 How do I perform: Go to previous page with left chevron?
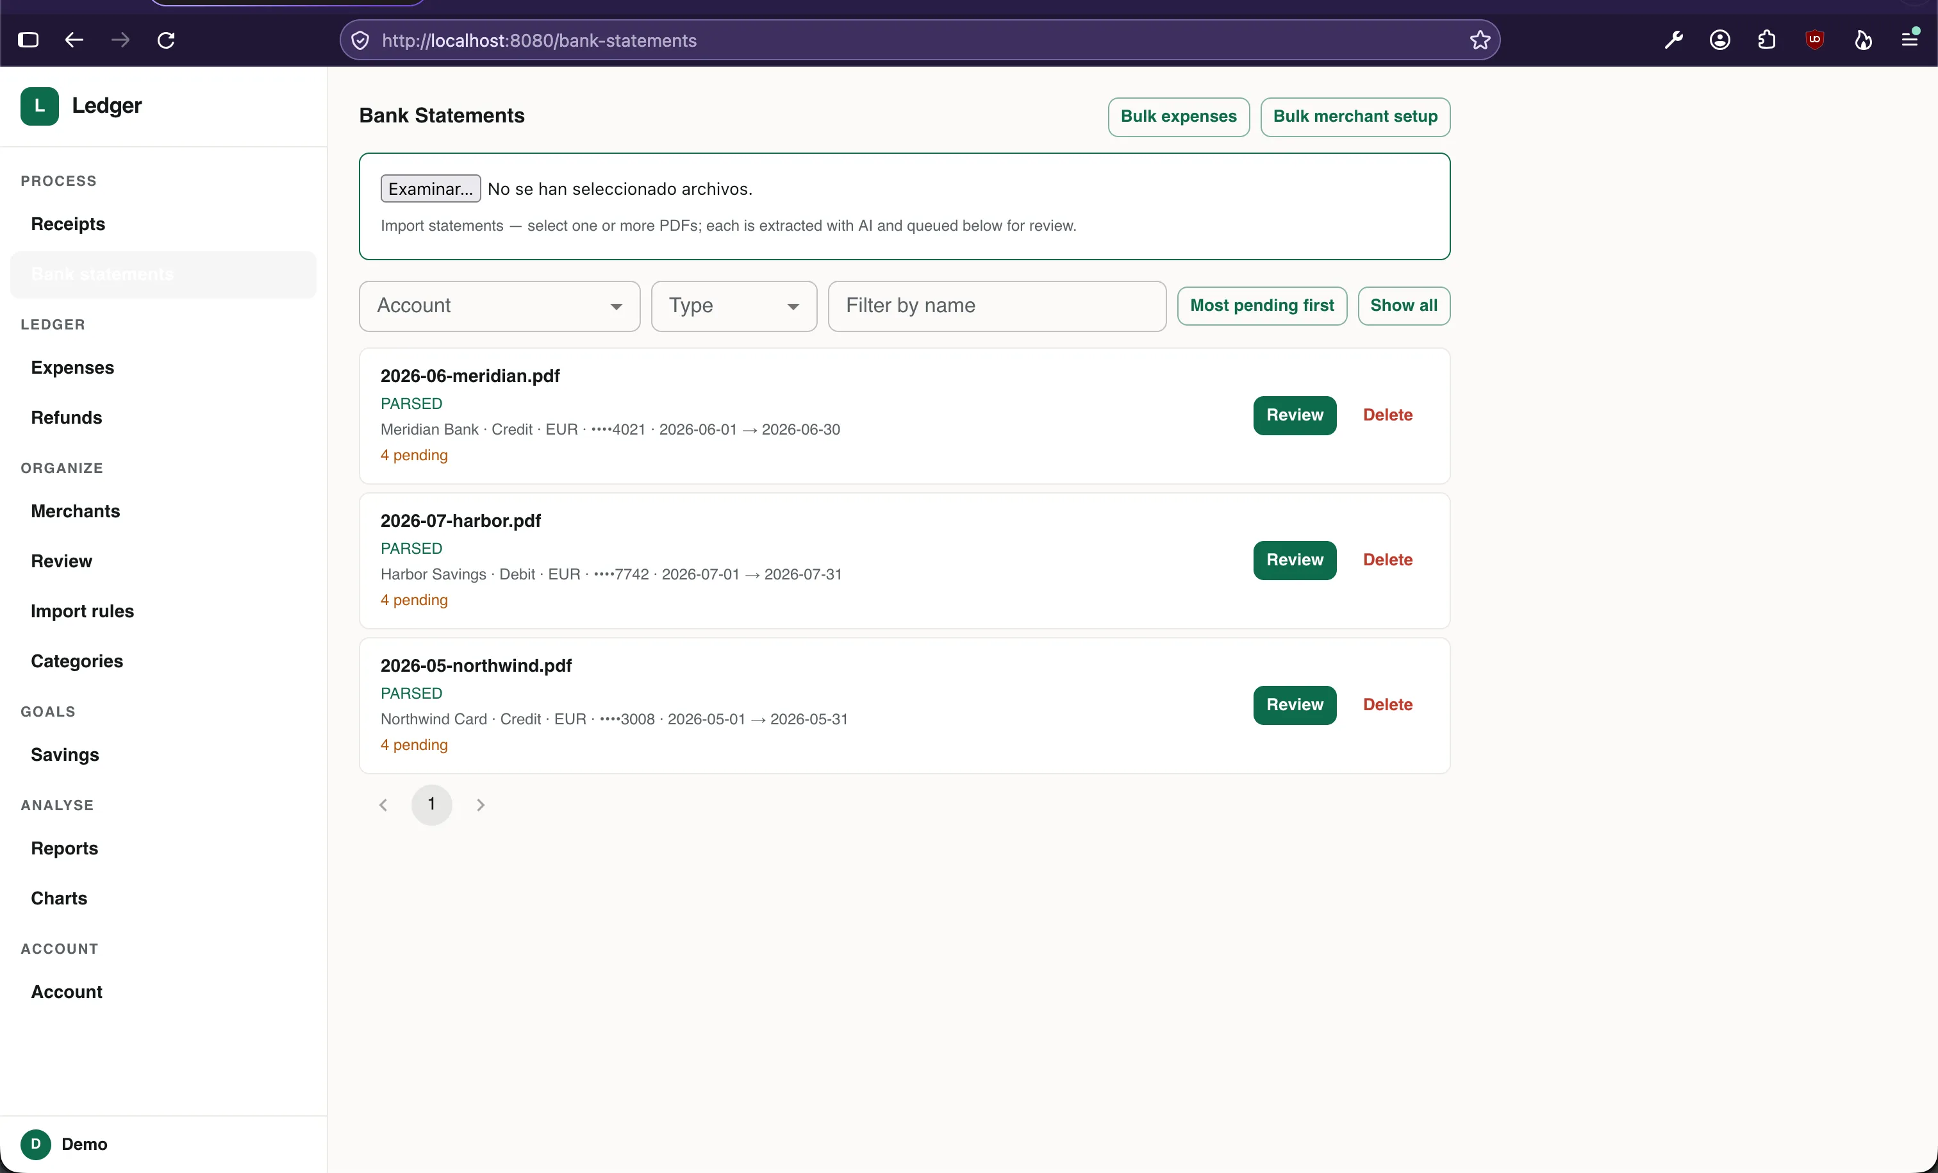point(383,805)
